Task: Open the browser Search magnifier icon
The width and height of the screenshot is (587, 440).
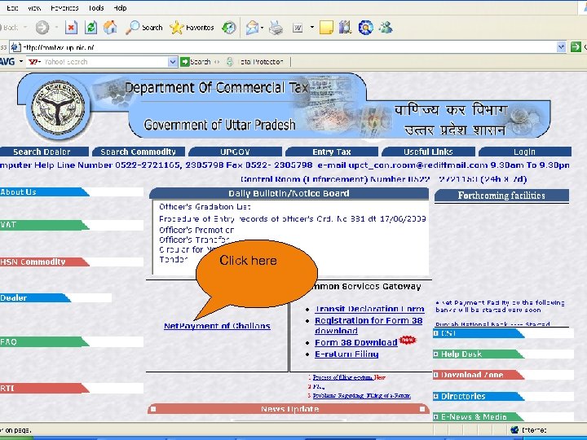Action: (133, 28)
